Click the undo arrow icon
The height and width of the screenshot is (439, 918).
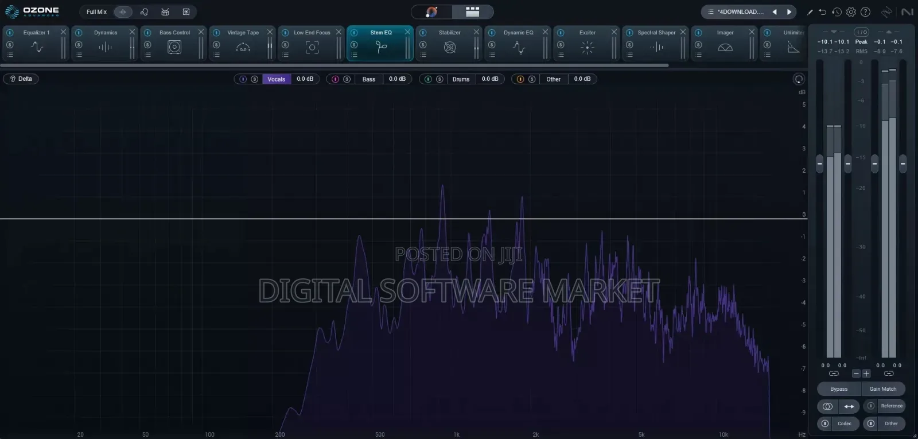pyautogui.click(x=823, y=11)
